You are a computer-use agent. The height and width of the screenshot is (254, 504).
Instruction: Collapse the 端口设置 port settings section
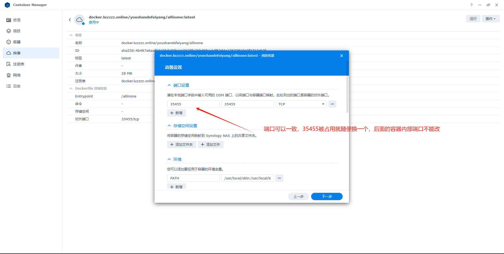click(x=169, y=85)
